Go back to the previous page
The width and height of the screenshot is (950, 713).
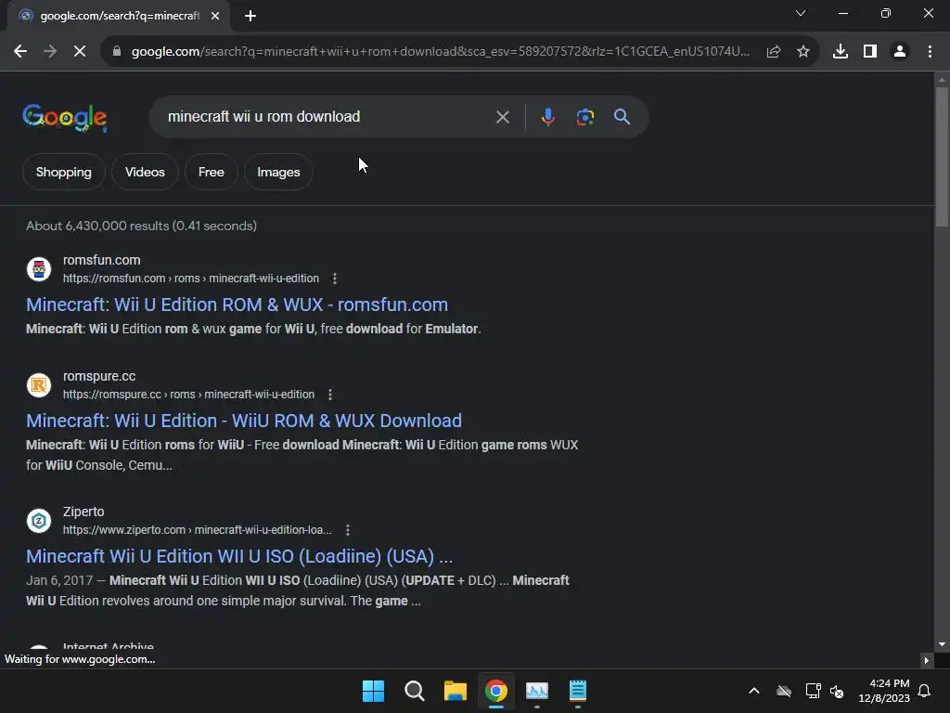coord(20,52)
